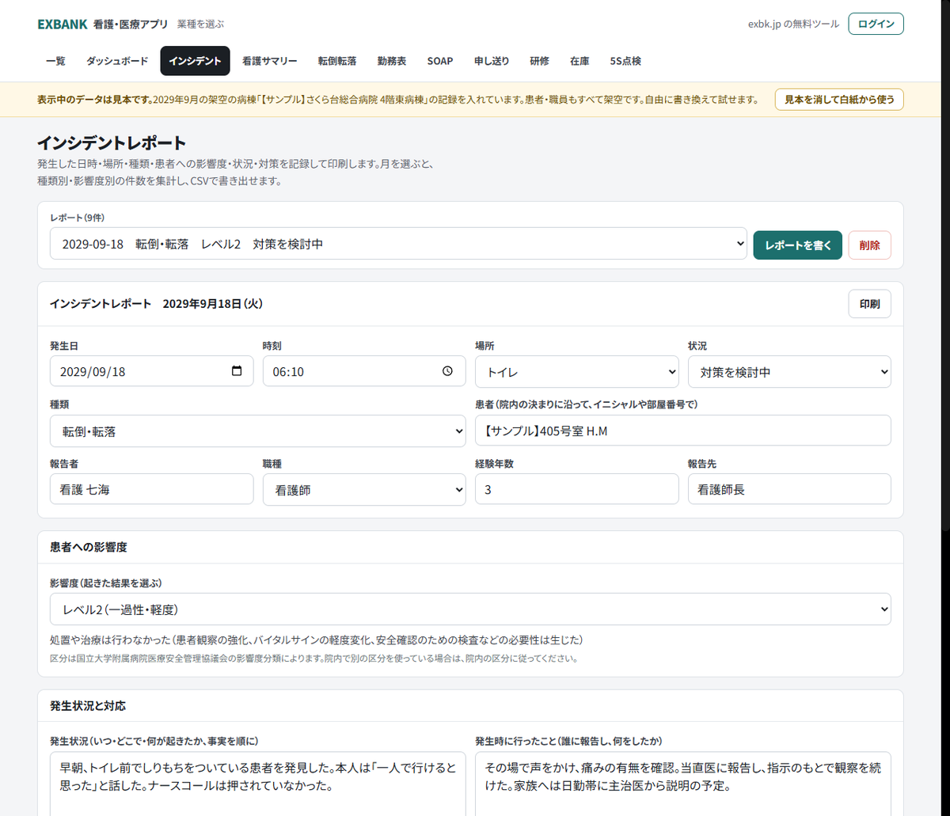The width and height of the screenshot is (950, 816).
Task: Click the 患者への影響度 section header
Action: (x=89, y=547)
